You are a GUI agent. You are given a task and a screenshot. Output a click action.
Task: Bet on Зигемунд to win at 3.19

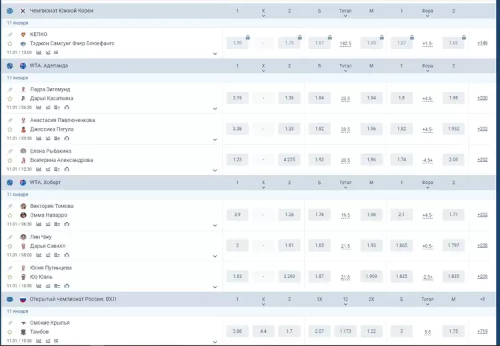pos(237,98)
